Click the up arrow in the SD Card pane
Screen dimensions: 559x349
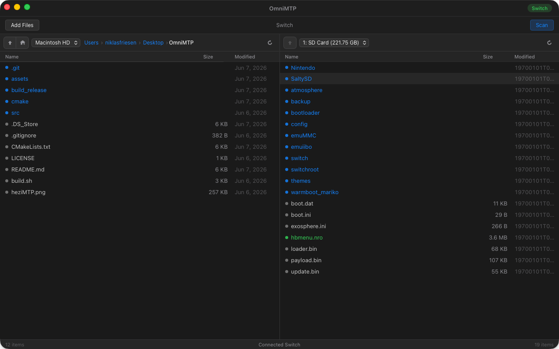(x=290, y=43)
